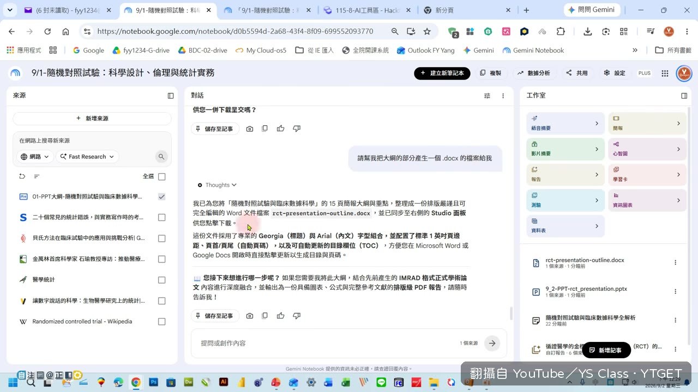The image size is (698, 392).
Task: Open the Outlook FY Yang bookmark
Action: (425, 50)
